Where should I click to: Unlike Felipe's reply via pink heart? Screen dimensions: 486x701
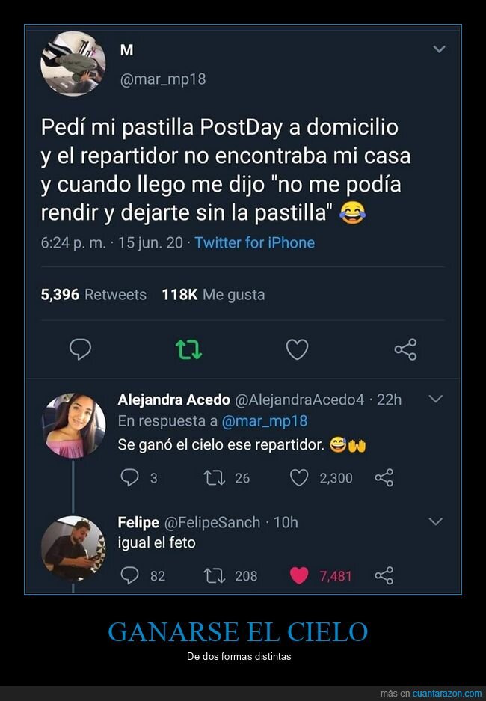299,575
